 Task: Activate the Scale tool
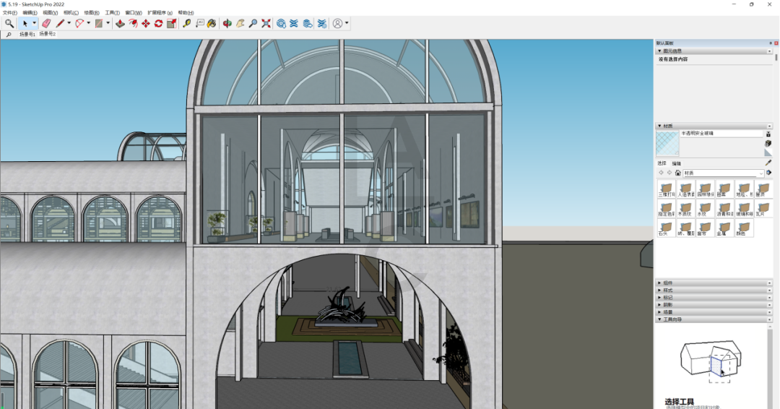click(172, 23)
